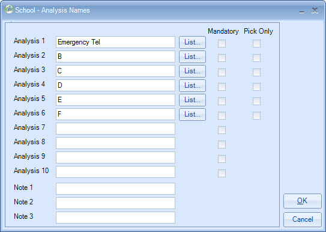The image size is (326, 232).
Task: Open the List button for Analysis 3
Action: point(192,71)
